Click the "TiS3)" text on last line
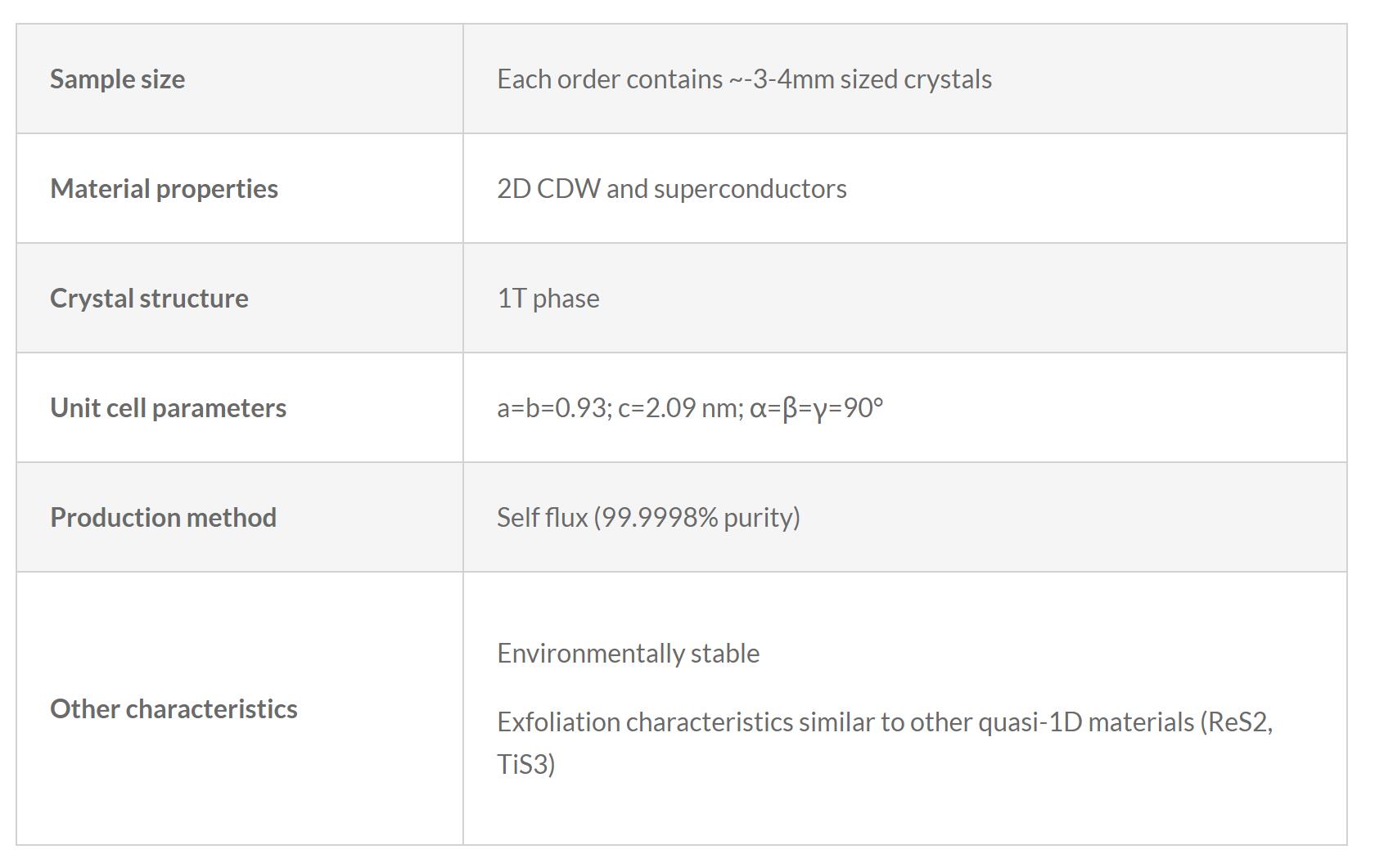The image size is (1384, 863). click(x=525, y=765)
